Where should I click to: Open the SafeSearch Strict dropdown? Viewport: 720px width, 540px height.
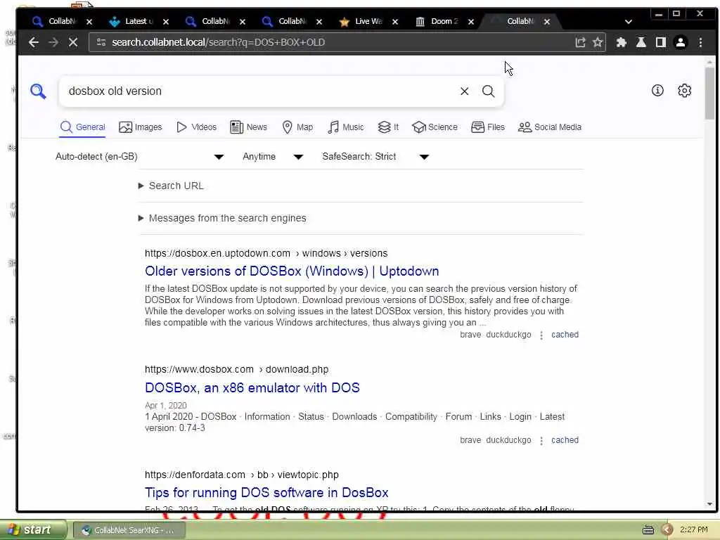coord(375,157)
